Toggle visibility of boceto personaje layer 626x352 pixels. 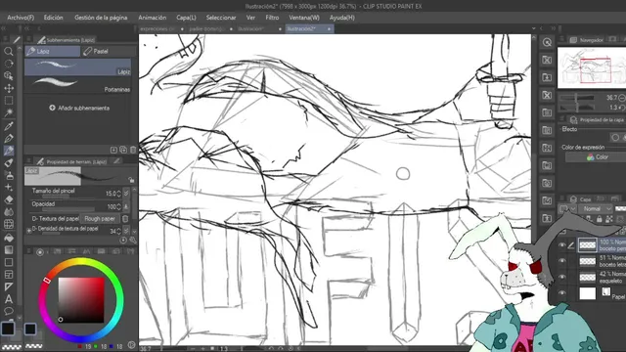click(x=562, y=245)
